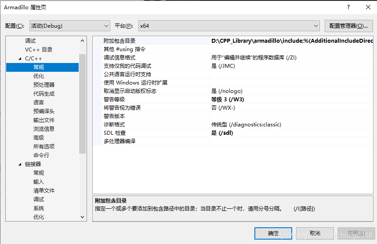Viewport: 377px width, 244px height.
Task: Select 其他 #using 指令 property row
Action: pyautogui.click(x=233, y=49)
